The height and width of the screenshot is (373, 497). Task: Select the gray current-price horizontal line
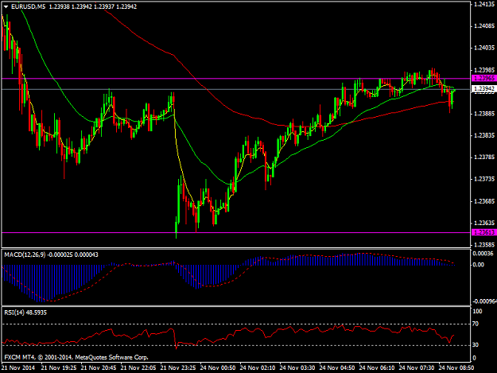[236, 89]
